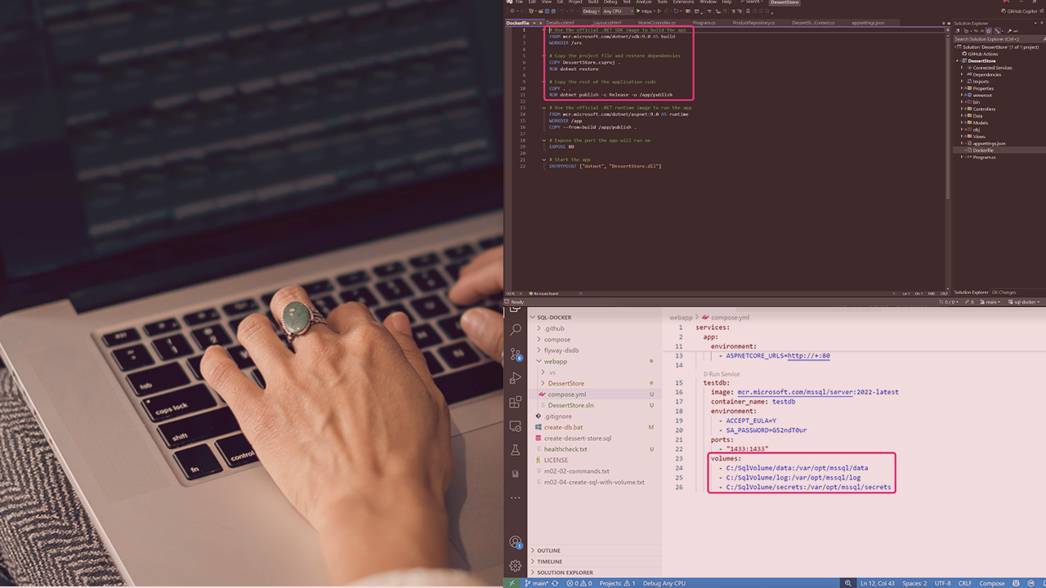Expand the OUTLINE section
The width and height of the screenshot is (1046, 588).
pos(549,550)
